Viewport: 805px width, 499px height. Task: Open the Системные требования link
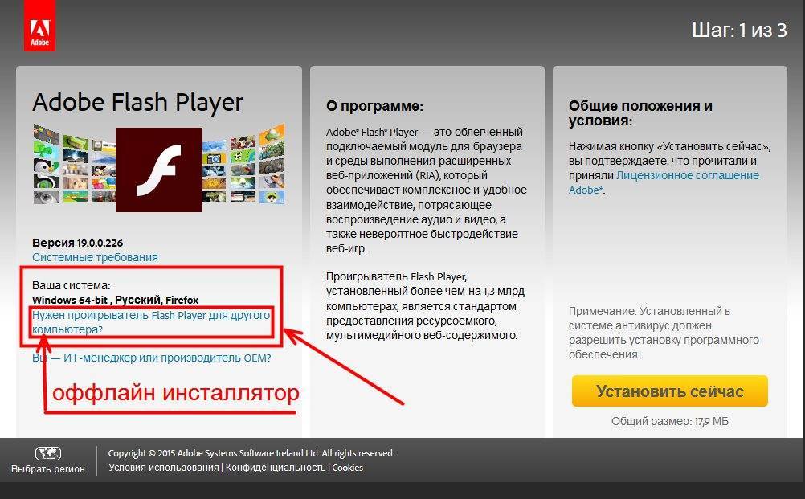tap(95, 257)
